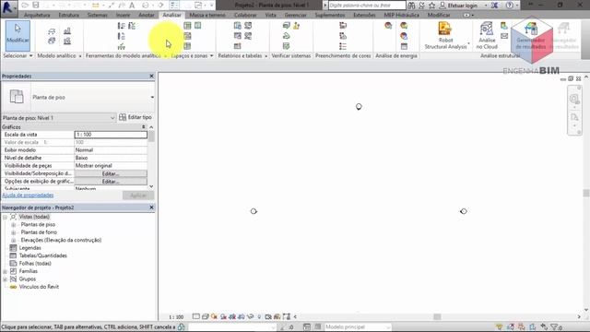Select Color Fill Legend list icon
This screenshot has height=332, width=590.
(343, 46)
